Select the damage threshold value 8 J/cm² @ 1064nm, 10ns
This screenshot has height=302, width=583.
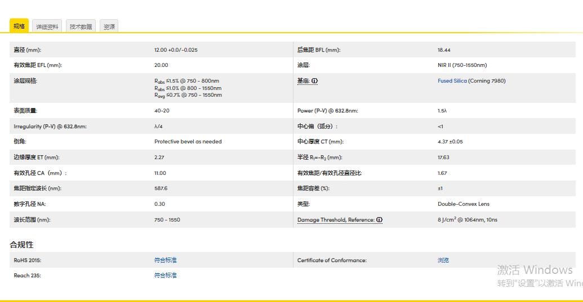[x=468, y=220]
